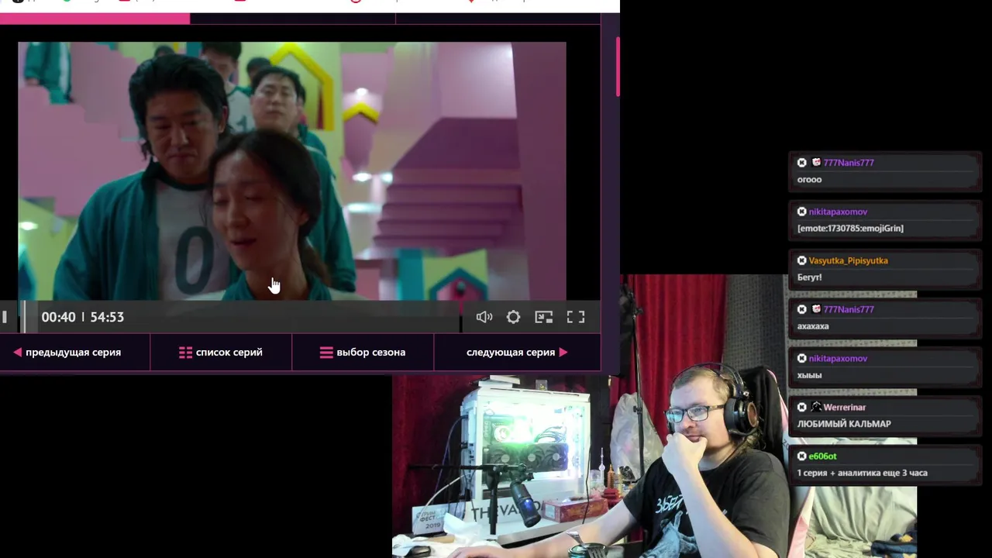Click the 54:53 total duration text
The height and width of the screenshot is (558, 992).
click(x=107, y=317)
